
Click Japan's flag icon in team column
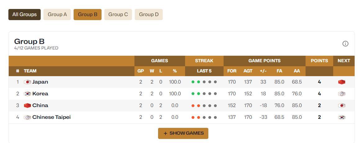pos(27,82)
